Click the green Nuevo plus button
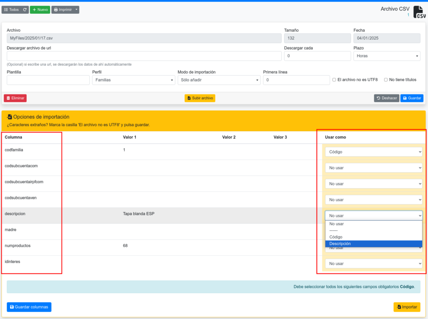 (40, 10)
